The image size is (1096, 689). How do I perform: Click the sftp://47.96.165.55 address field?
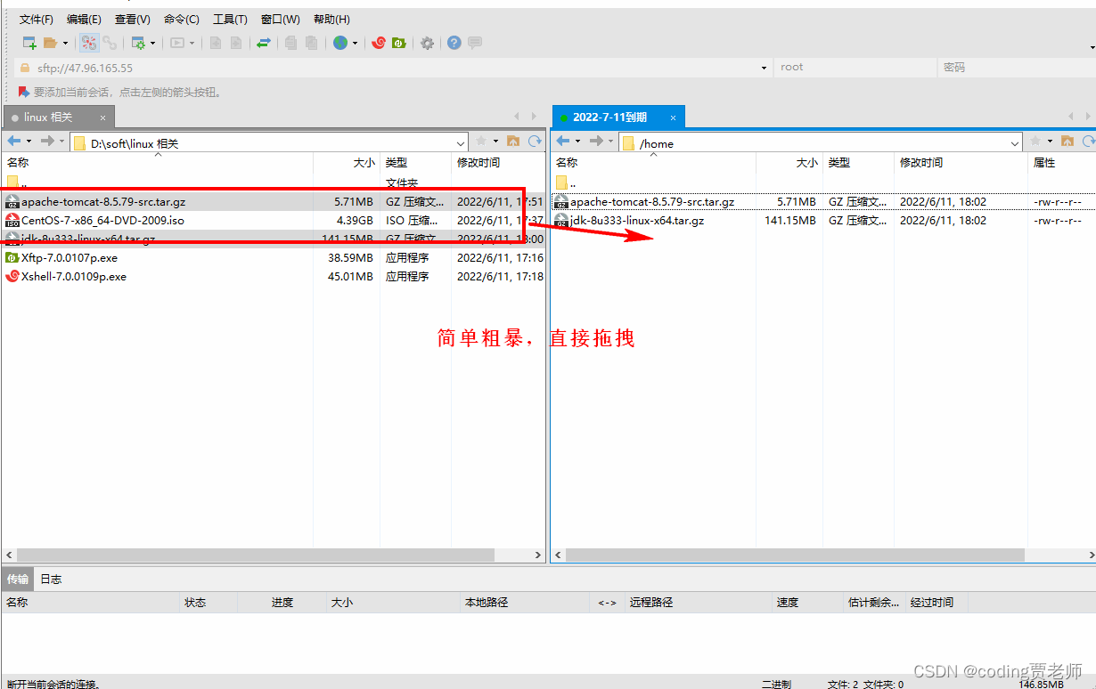392,68
